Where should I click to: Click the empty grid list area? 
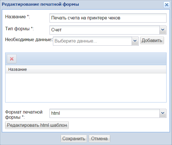pos(86,87)
